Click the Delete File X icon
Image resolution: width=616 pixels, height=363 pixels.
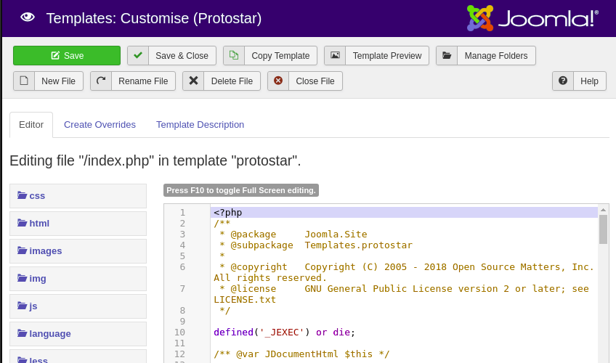pyautogui.click(x=193, y=81)
